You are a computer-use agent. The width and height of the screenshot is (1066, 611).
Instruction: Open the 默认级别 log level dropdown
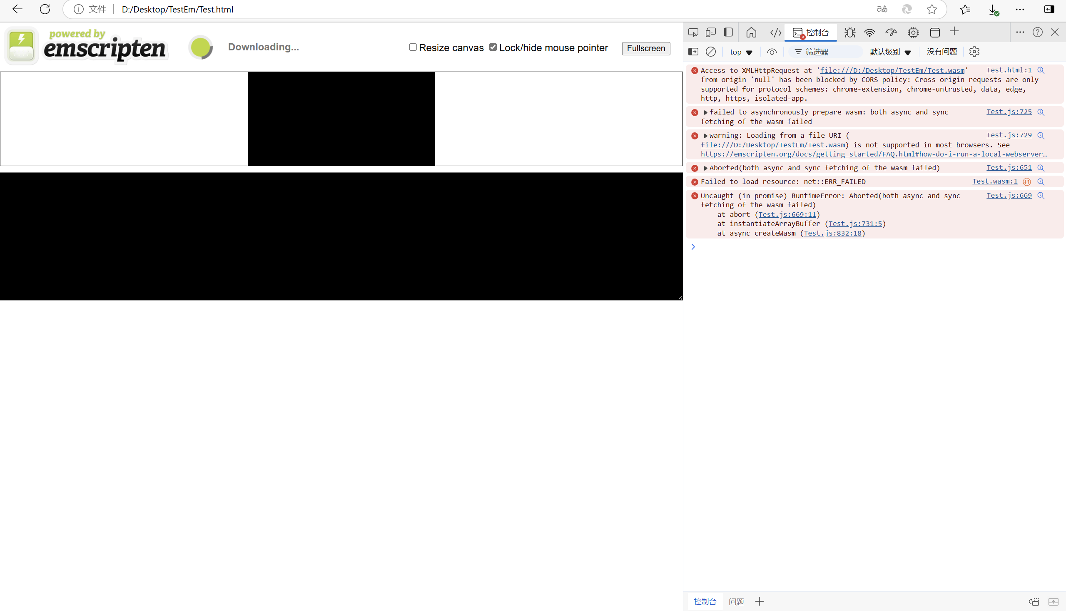pyautogui.click(x=890, y=52)
